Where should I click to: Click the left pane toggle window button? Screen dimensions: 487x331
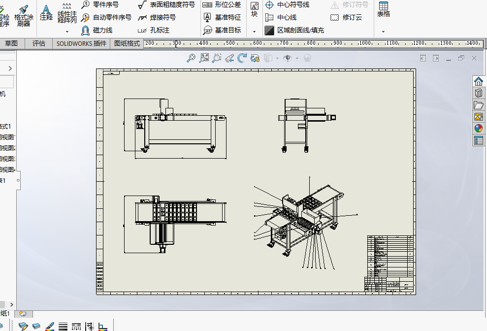pos(422,58)
